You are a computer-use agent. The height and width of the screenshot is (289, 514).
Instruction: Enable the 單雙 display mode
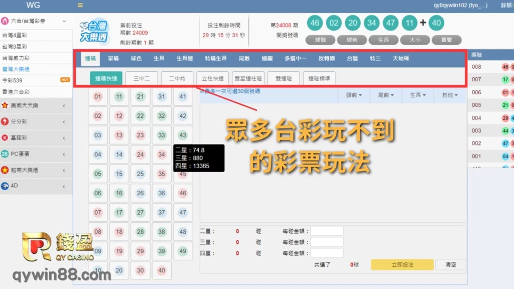coord(446,40)
